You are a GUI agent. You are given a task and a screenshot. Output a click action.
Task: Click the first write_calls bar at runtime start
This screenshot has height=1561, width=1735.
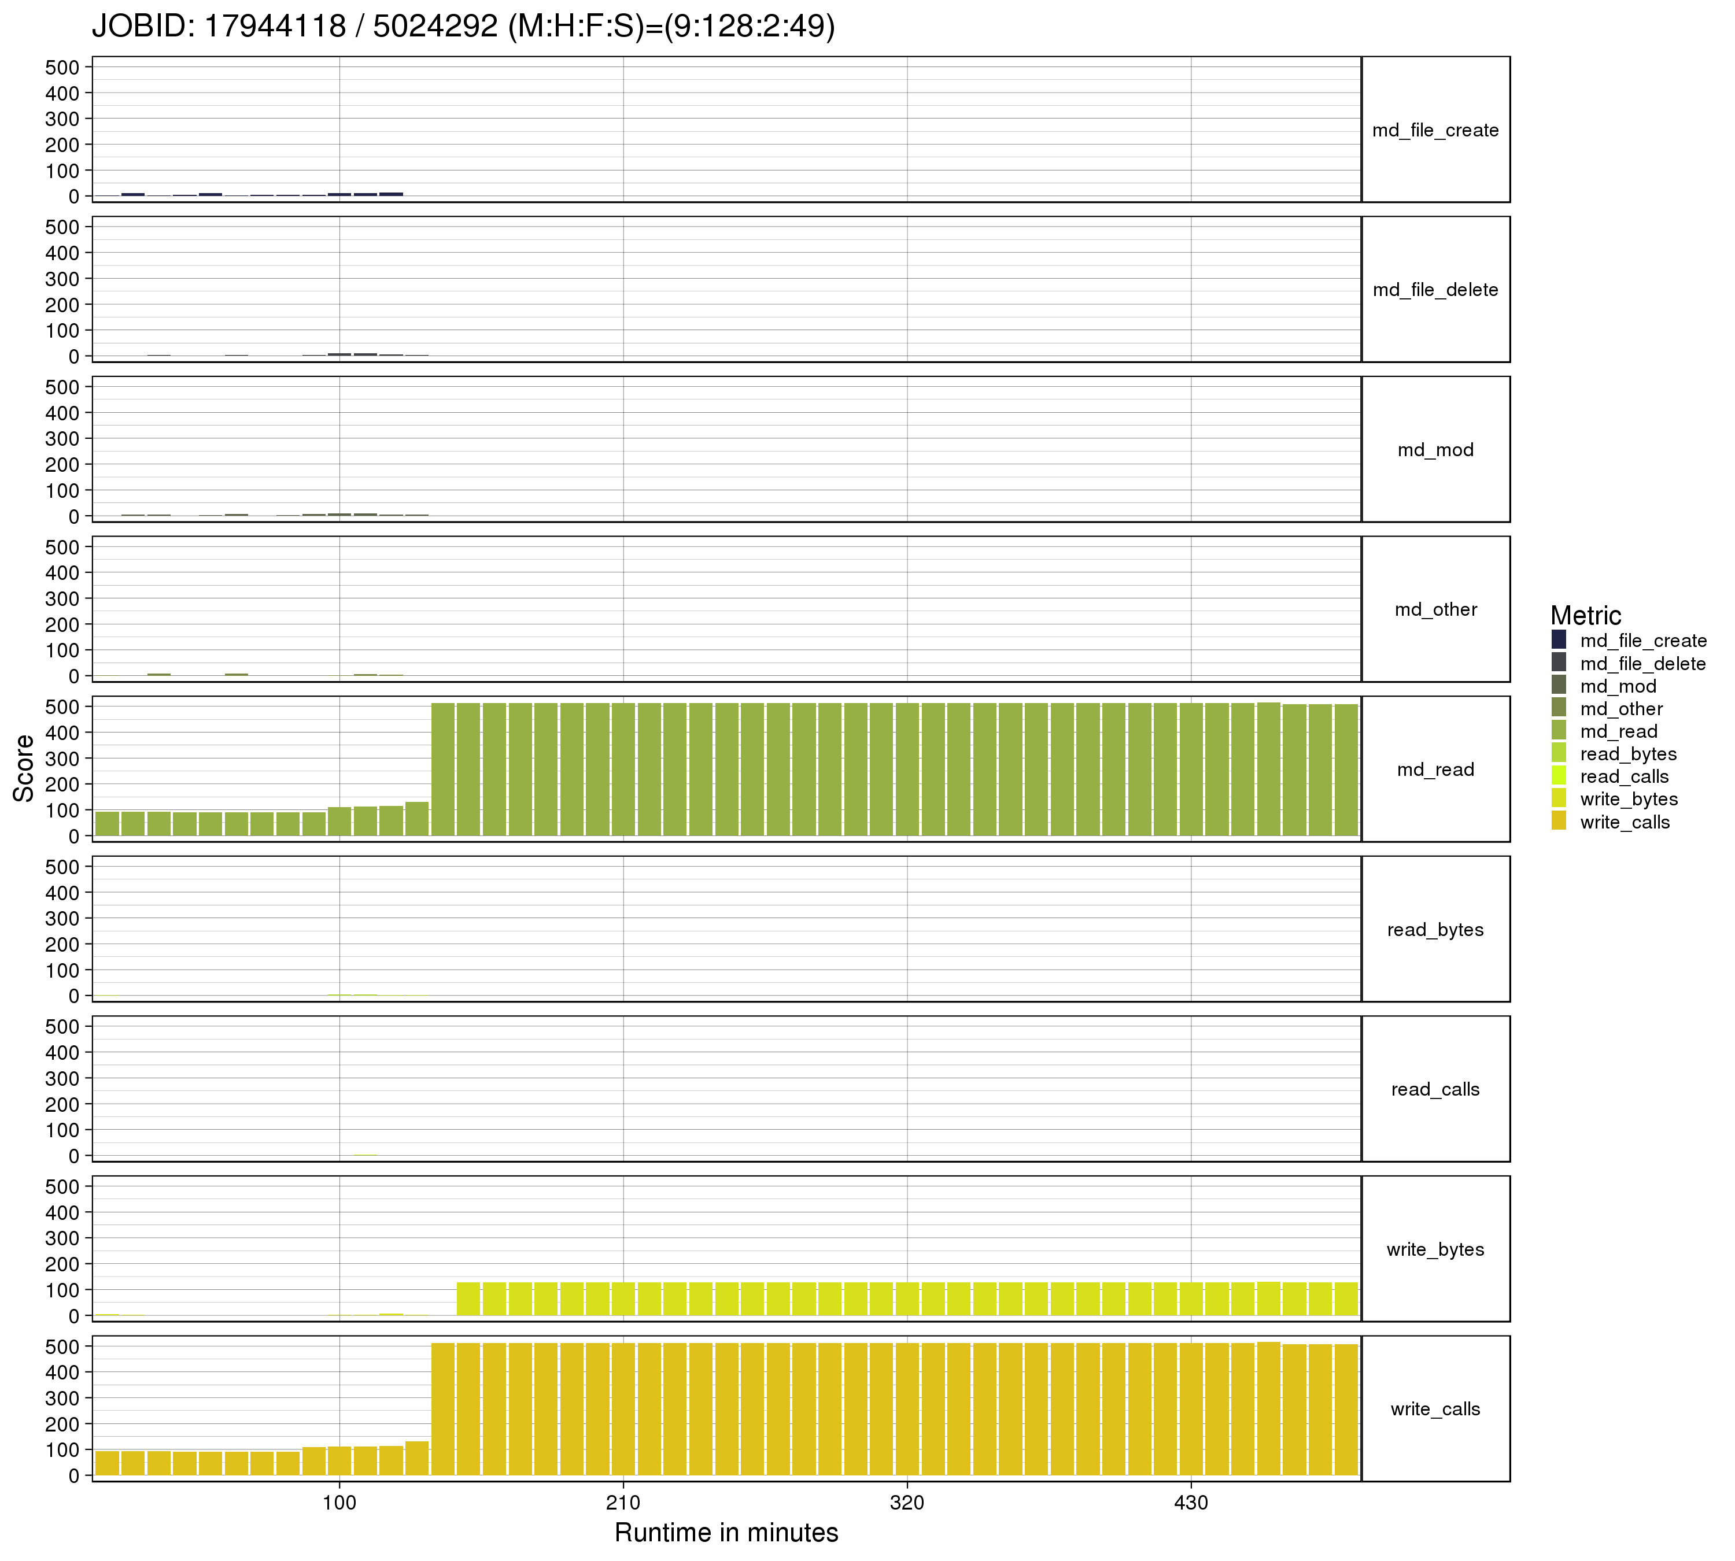[107, 1463]
